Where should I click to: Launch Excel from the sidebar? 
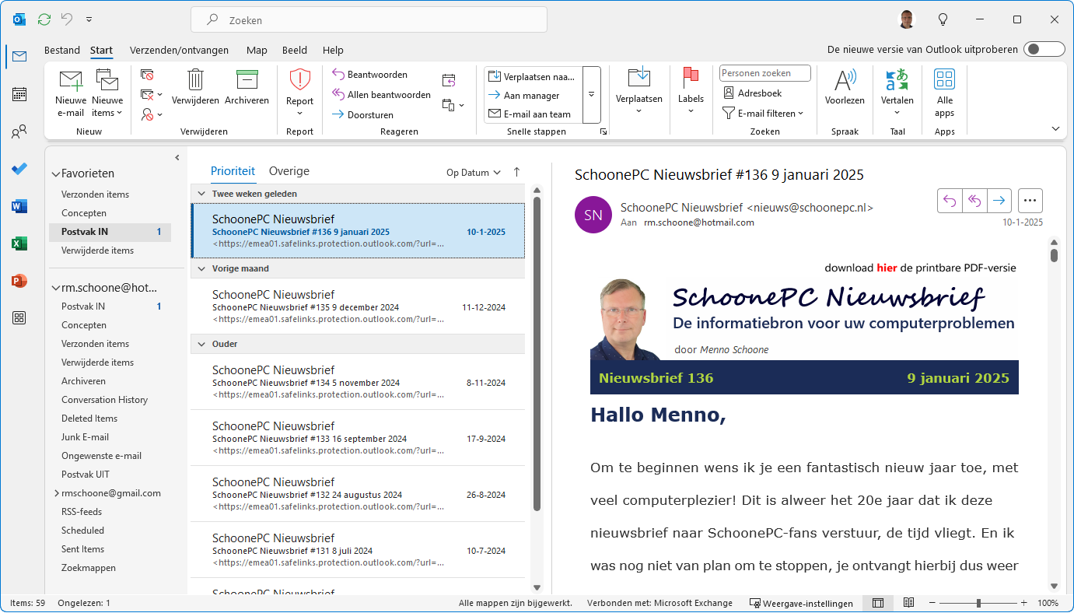click(x=19, y=243)
